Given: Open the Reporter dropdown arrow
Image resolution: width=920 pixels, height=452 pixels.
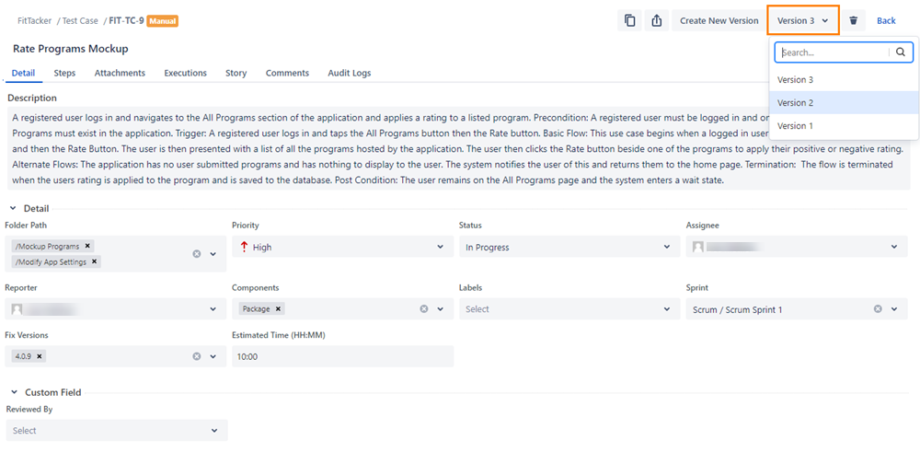Looking at the screenshot, I should 213,308.
